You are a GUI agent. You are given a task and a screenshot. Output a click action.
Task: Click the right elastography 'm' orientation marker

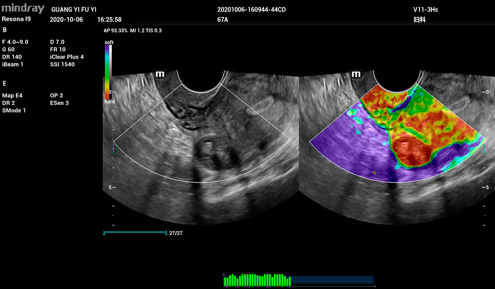(356, 74)
